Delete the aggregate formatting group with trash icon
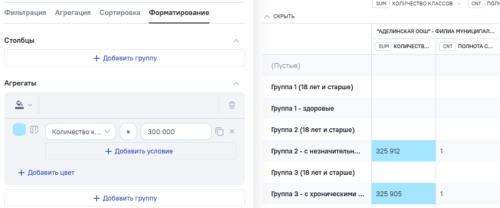Viewport: 500px width, 208px height. tap(232, 105)
